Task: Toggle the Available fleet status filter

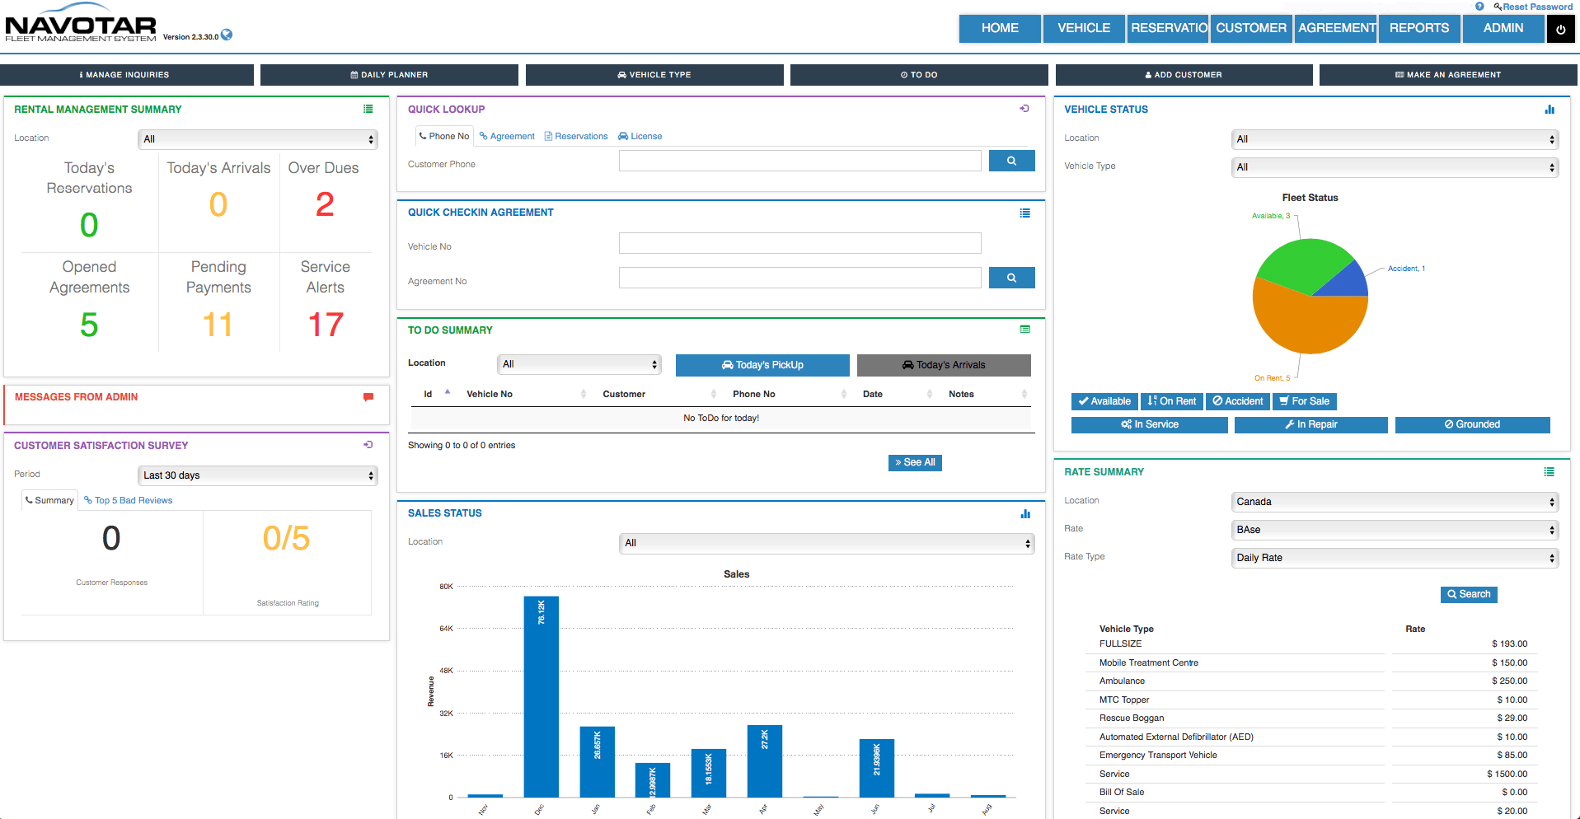Action: (x=1104, y=401)
